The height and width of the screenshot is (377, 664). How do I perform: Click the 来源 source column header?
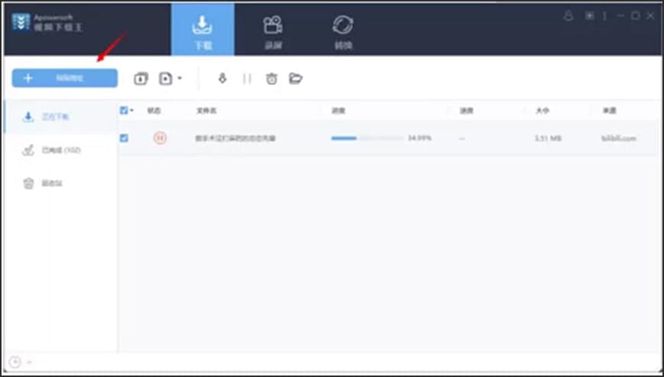pos(610,111)
